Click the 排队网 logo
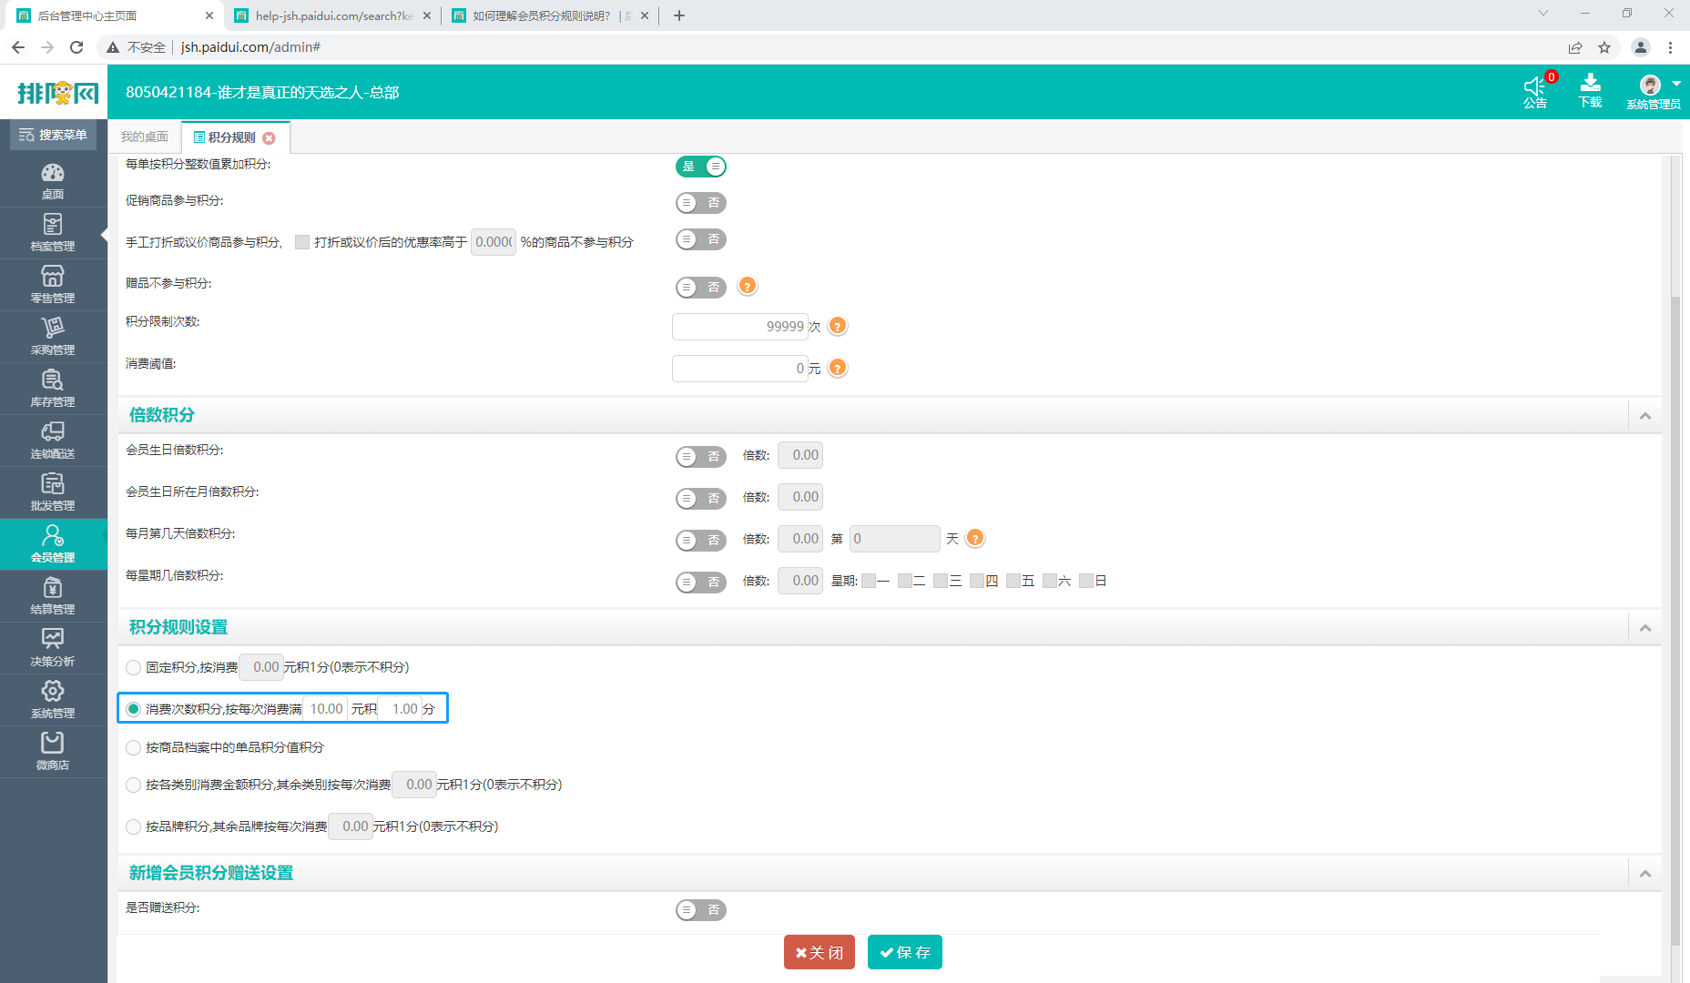 click(57, 92)
